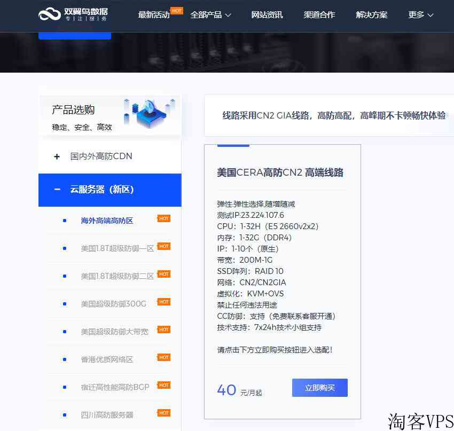The image size is (454, 431).
Task: Open 最新活动 in the top navigation
Action: 154,15
